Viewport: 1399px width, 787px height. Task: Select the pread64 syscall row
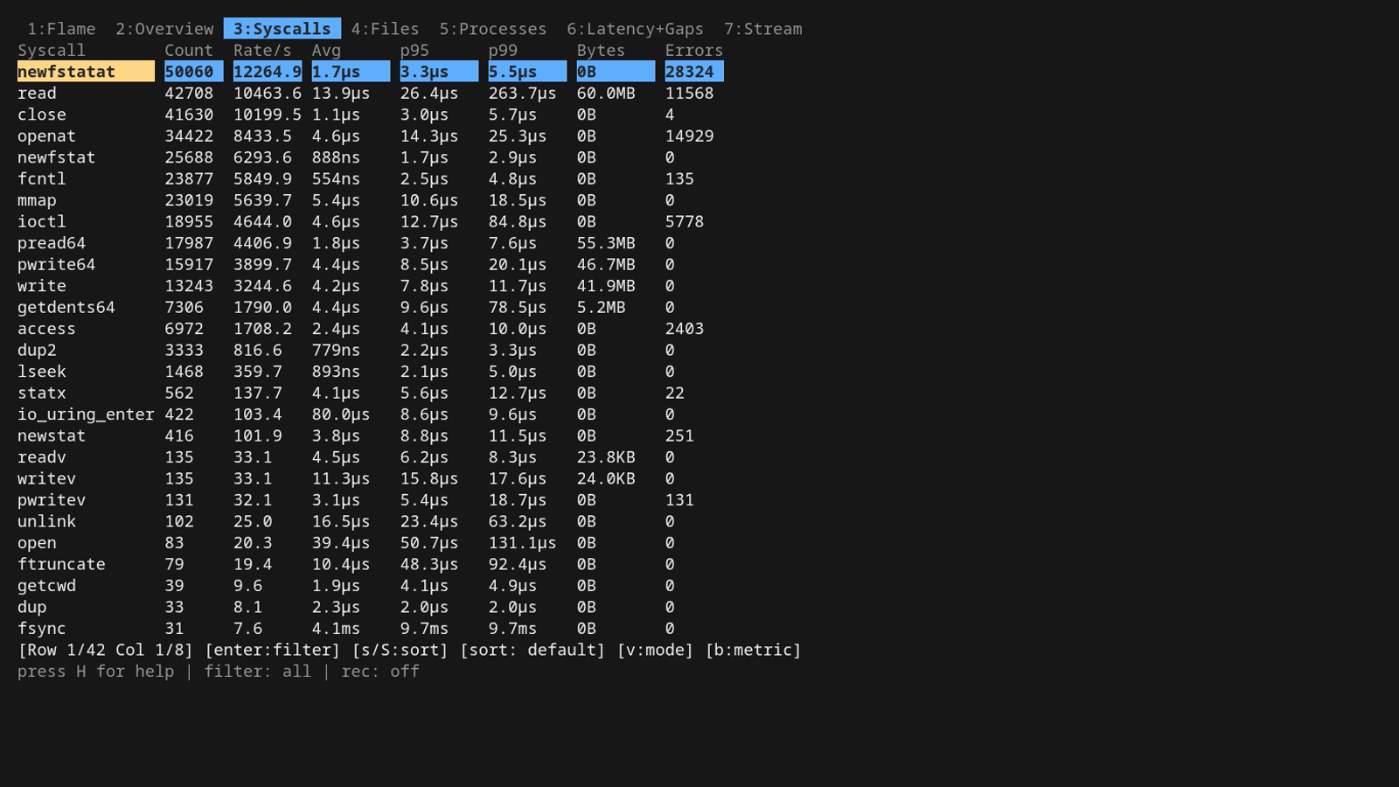click(371, 243)
